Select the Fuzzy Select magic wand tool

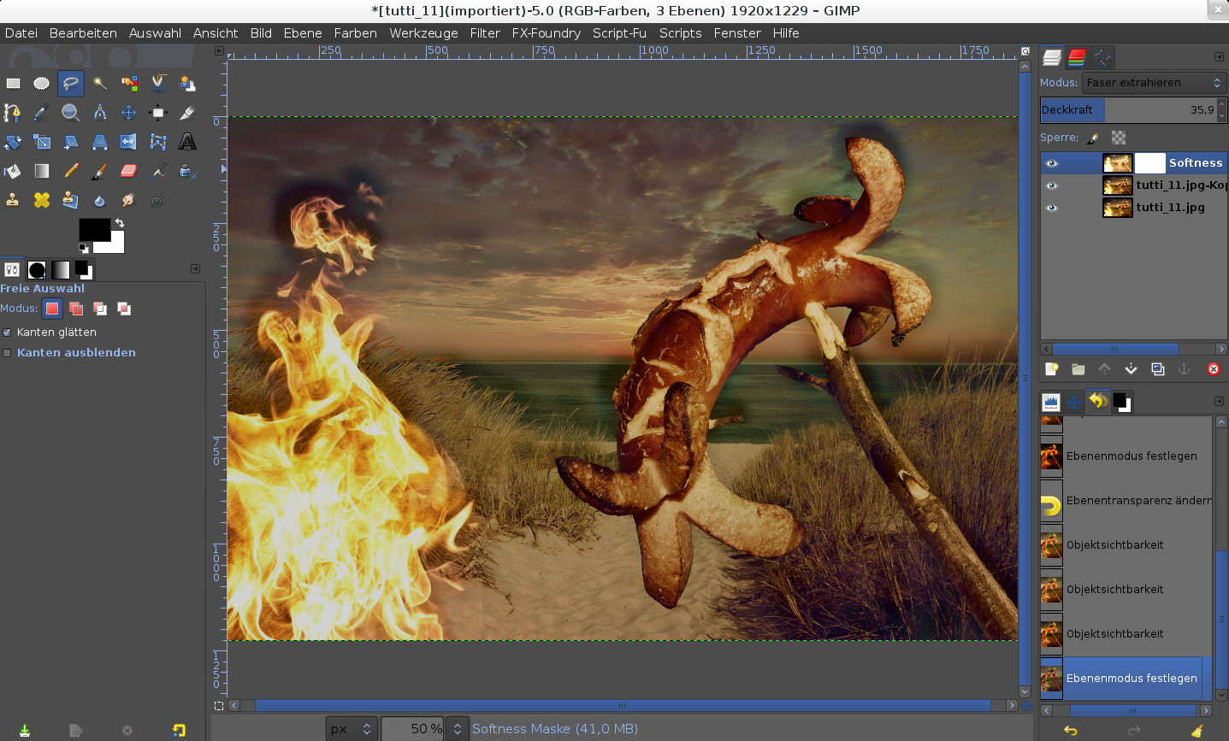tap(100, 83)
